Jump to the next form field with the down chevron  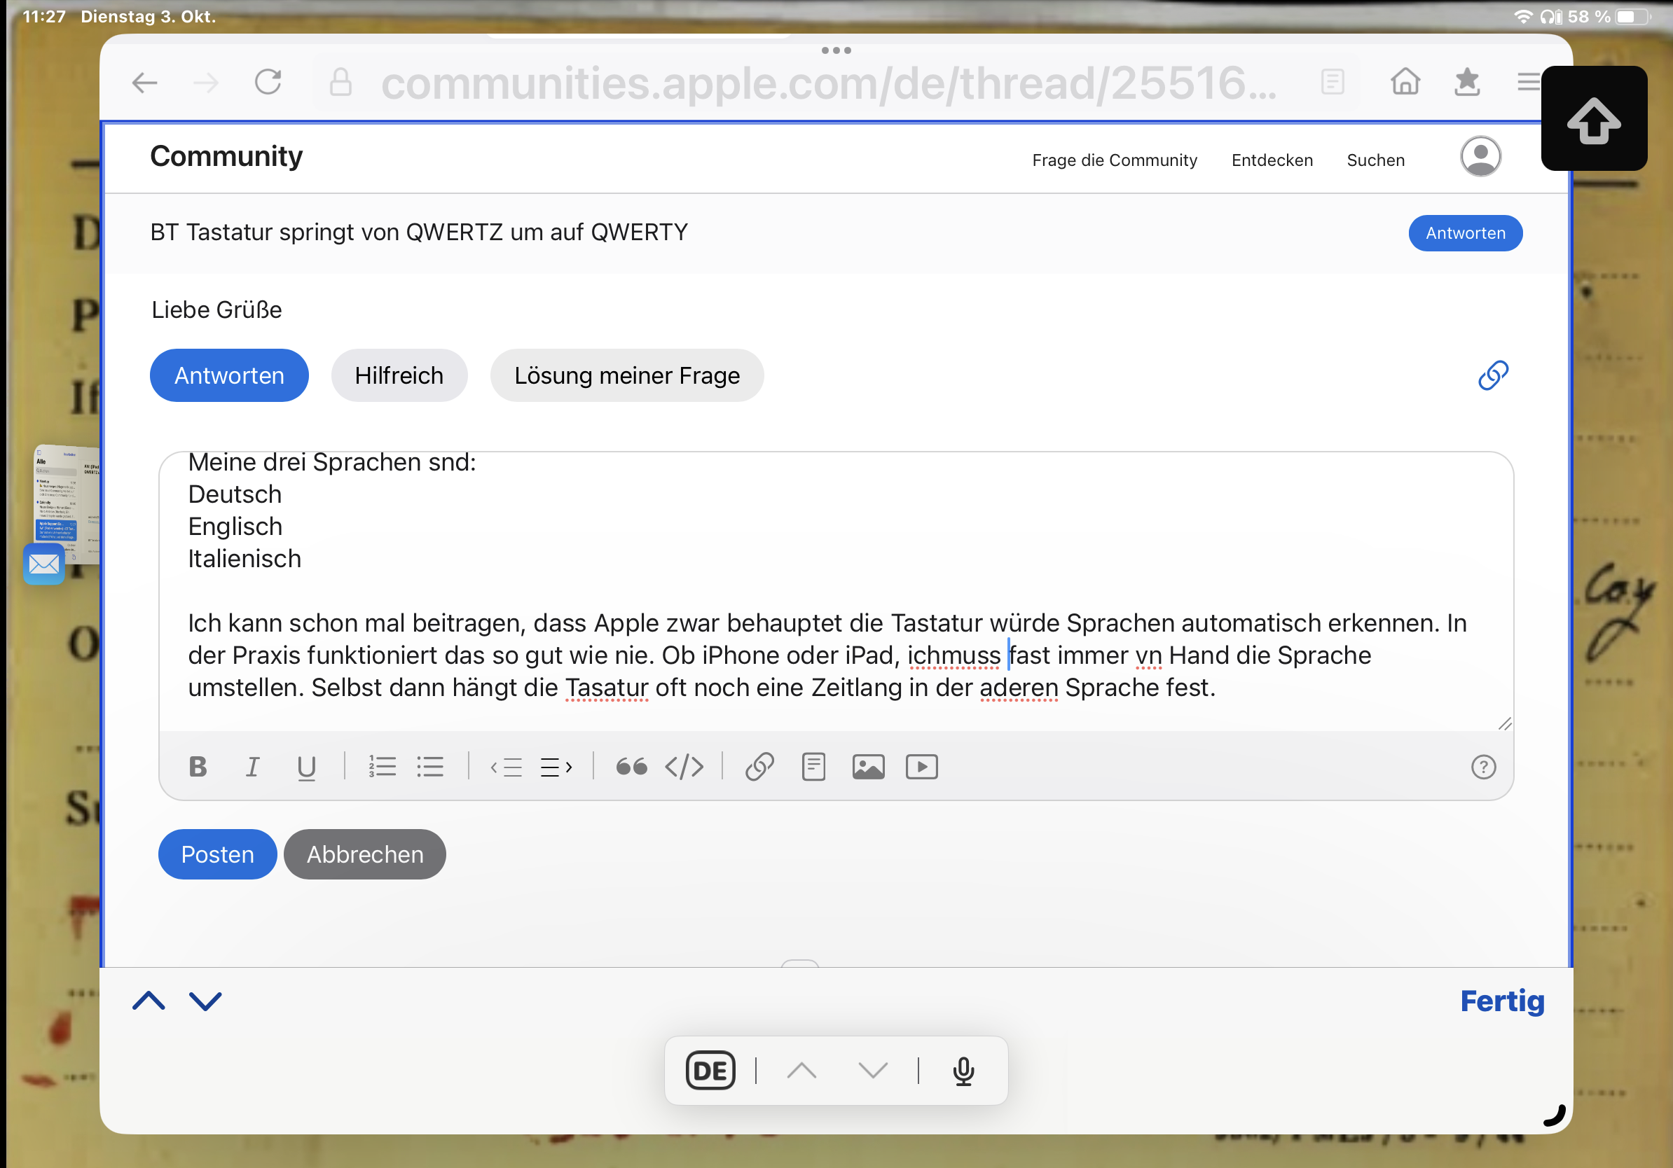pyautogui.click(x=205, y=1001)
